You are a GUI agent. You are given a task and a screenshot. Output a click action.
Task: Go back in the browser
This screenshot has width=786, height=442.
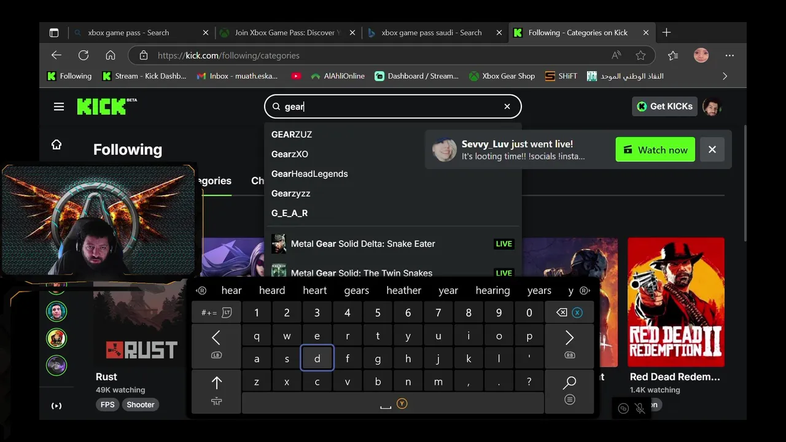tap(56, 55)
